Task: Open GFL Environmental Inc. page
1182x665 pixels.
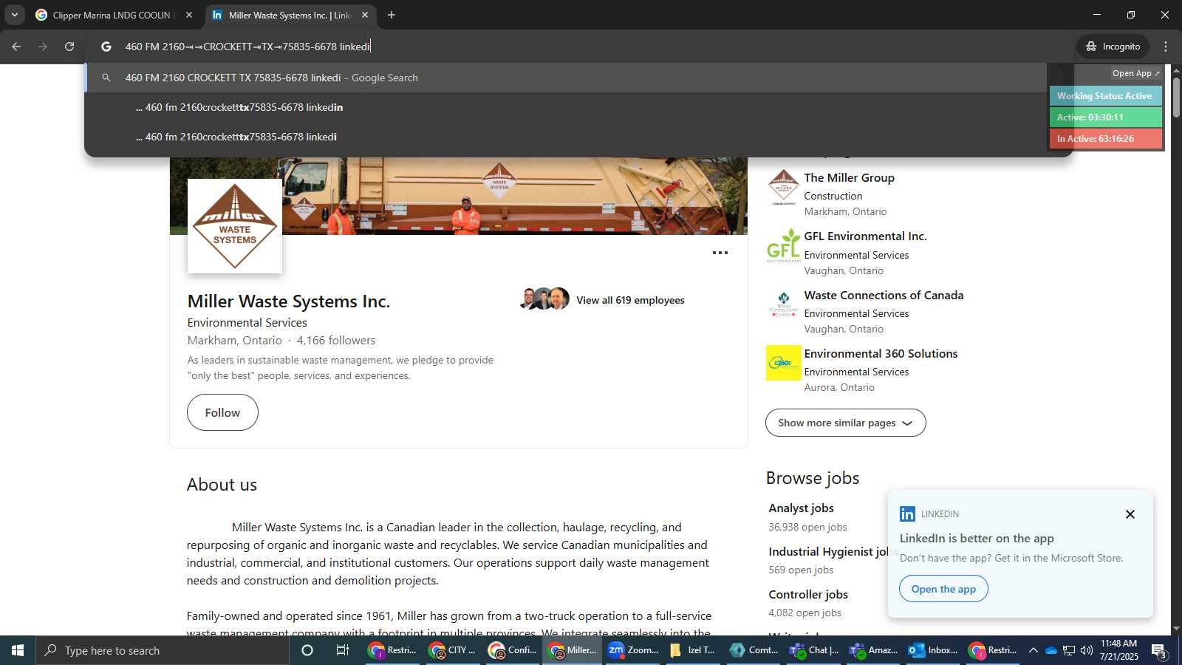Action: (x=865, y=236)
